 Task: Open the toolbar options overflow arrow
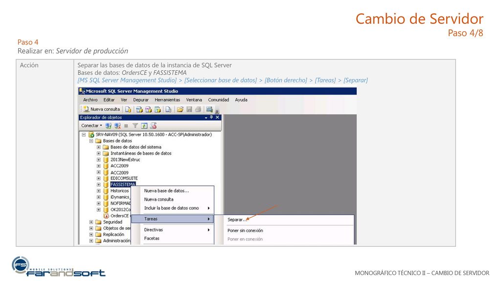(217, 112)
